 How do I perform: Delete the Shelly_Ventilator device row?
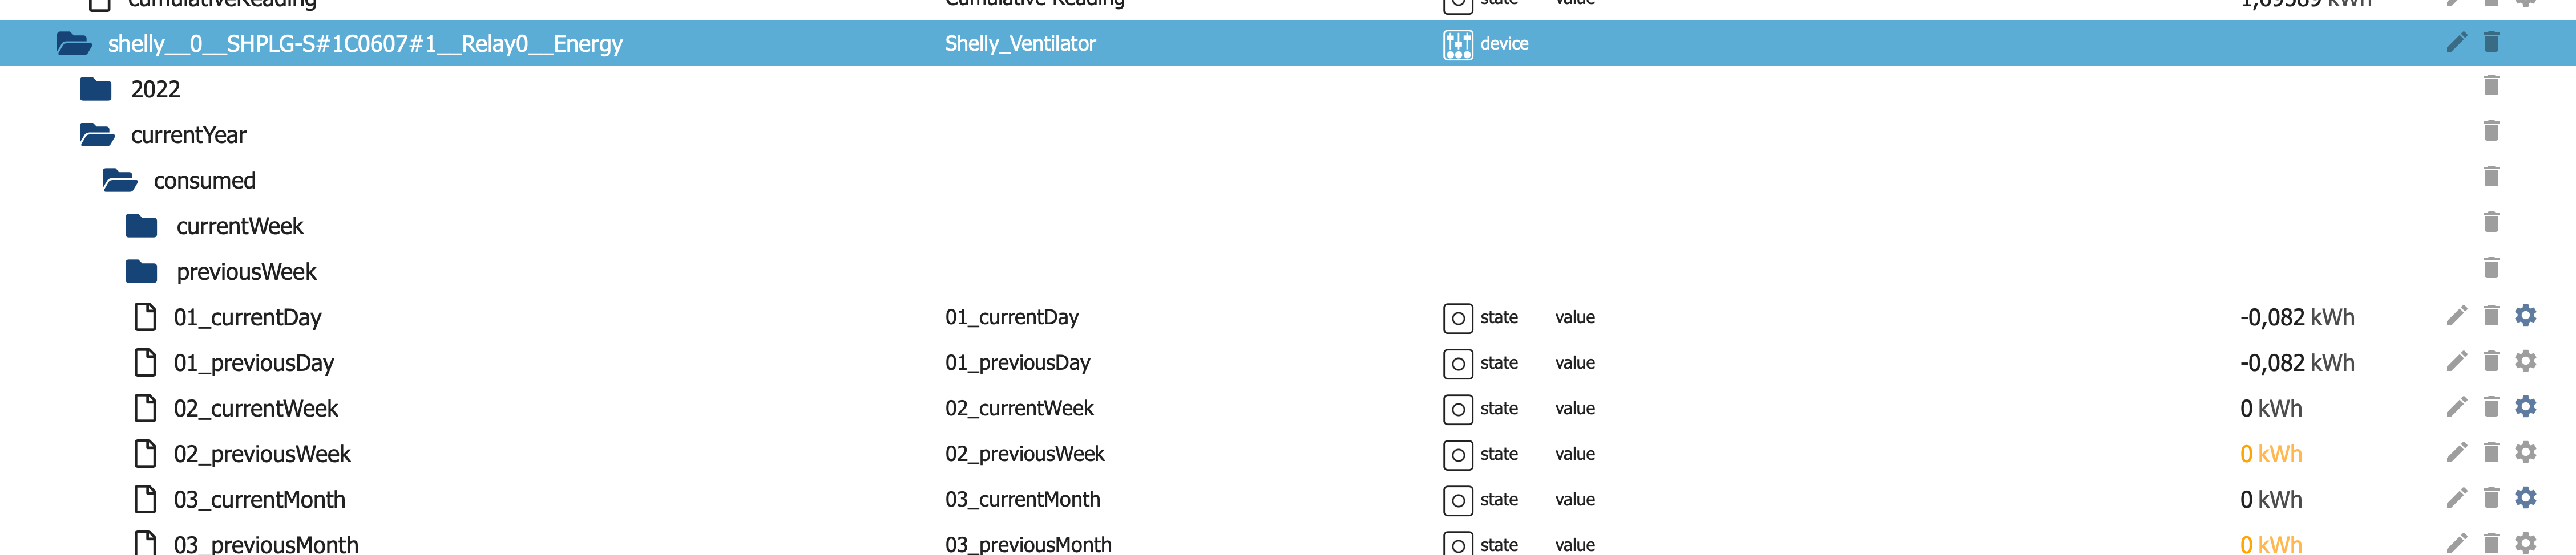click(2491, 42)
